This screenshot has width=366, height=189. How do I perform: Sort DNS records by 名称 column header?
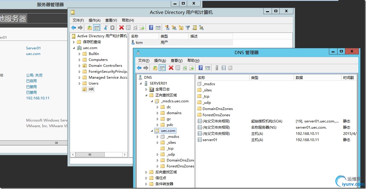point(223,77)
